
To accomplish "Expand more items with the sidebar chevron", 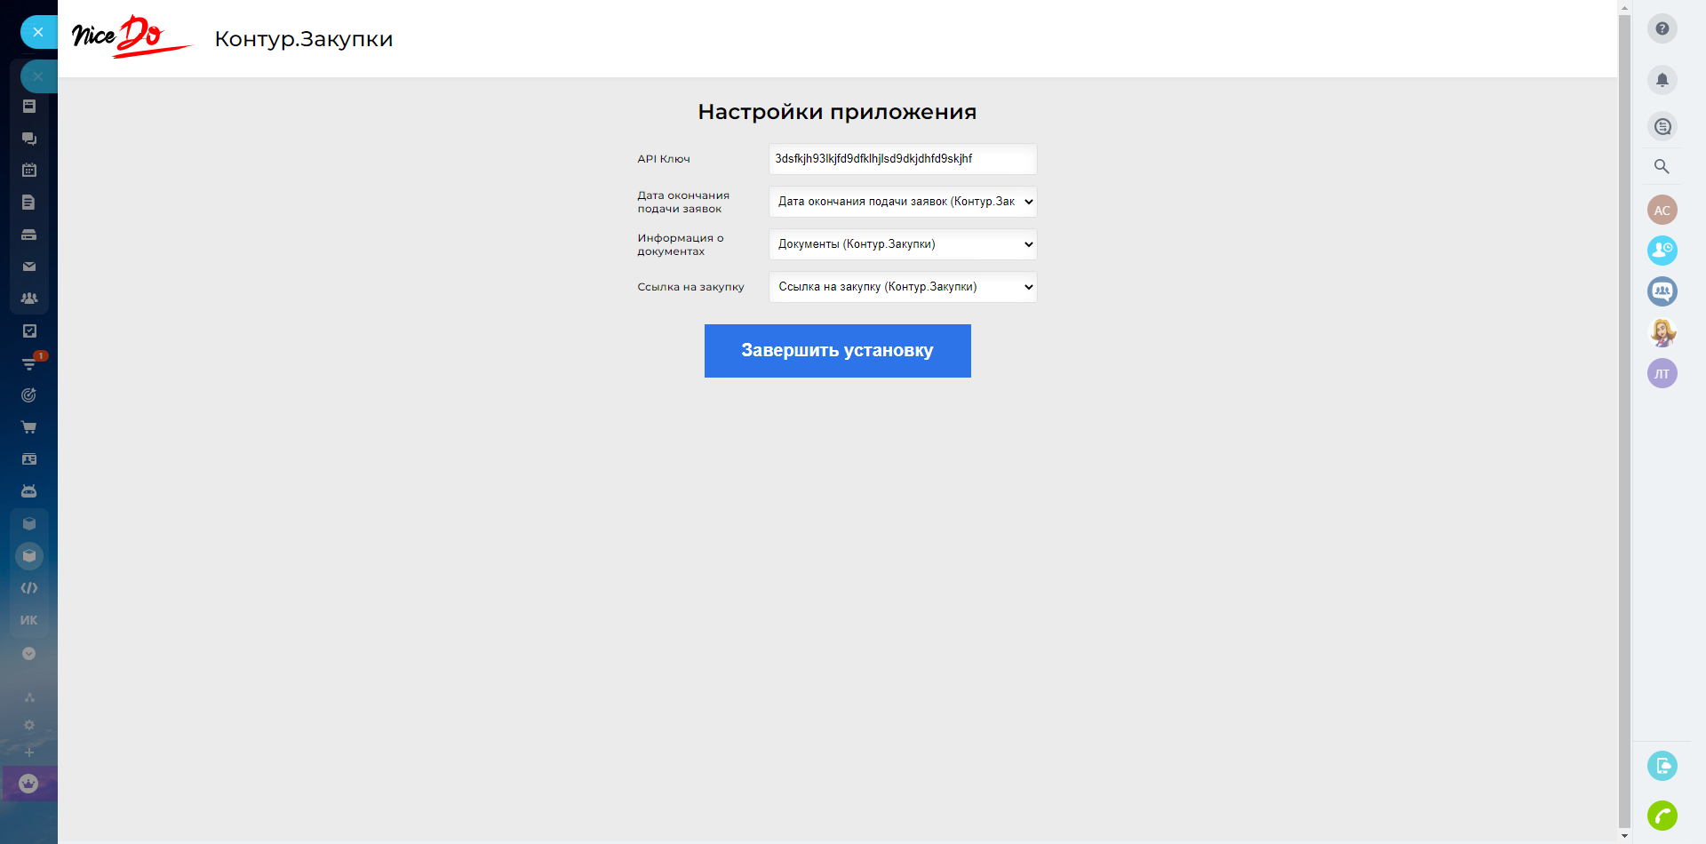I will pos(29,653).
